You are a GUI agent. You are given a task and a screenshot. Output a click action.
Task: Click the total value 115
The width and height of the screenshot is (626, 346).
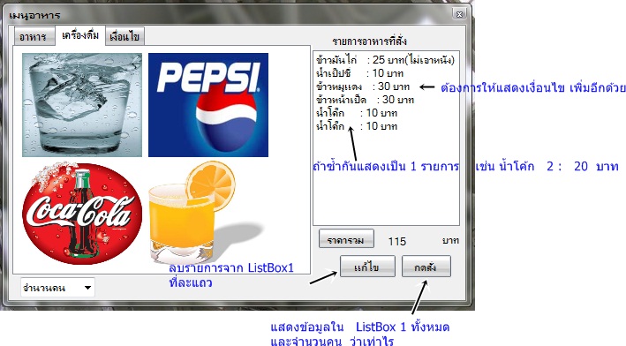tap(396, 241)
